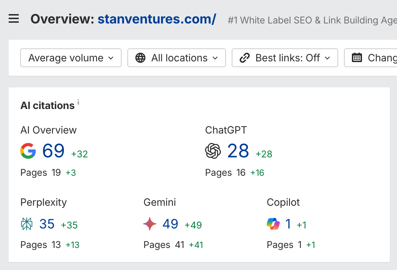397x270 pixels.
Task: View the 28 ChatGPT citations
Action: point(238,151)
